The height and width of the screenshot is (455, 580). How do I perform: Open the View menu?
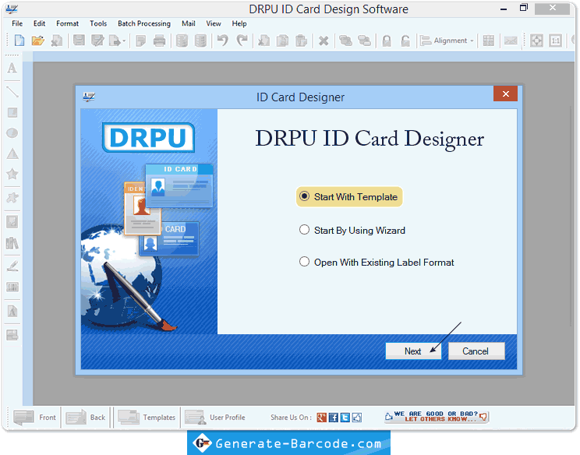[x=214, y=23]
